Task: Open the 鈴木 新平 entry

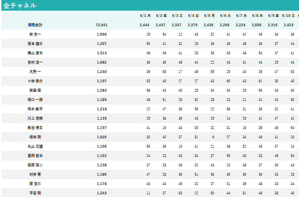Action: [x=34, y=109]
